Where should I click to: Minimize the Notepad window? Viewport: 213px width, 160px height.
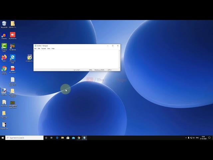click(108, 46)
